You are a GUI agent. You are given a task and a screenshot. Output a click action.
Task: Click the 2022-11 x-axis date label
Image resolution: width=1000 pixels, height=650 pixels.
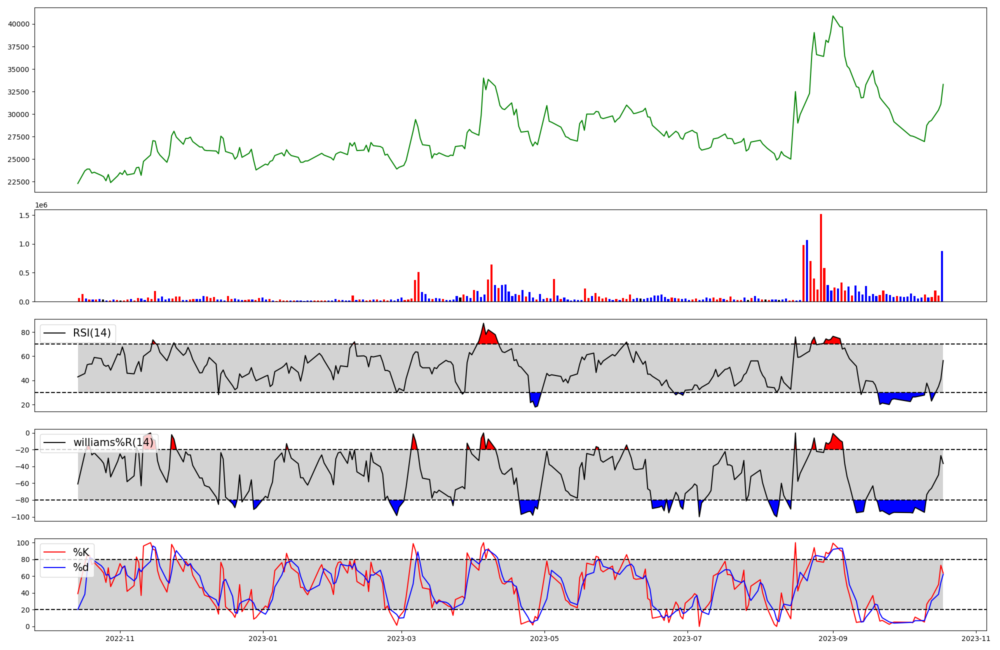(120, 638)
